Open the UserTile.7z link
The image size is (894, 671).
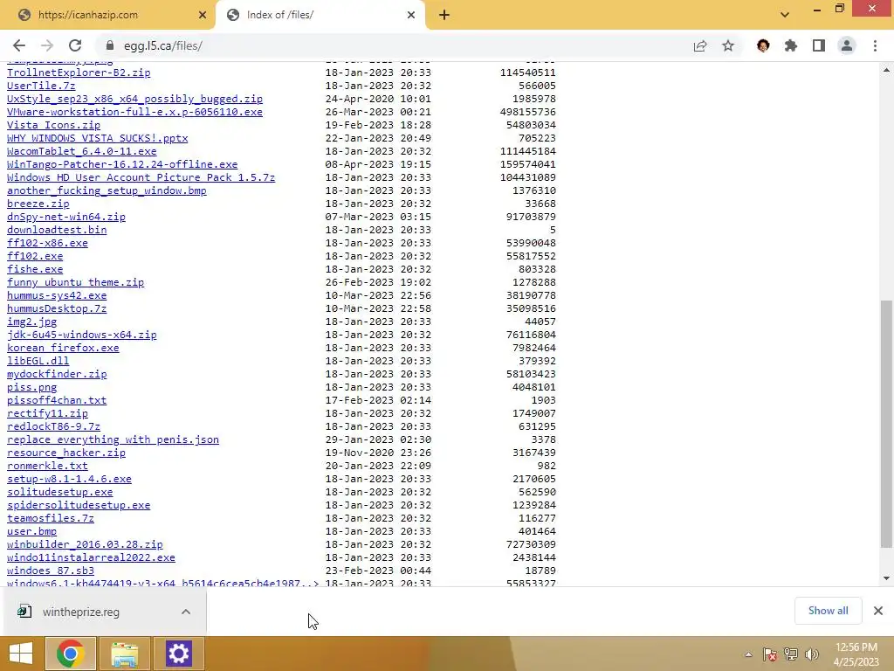(41, 86)
